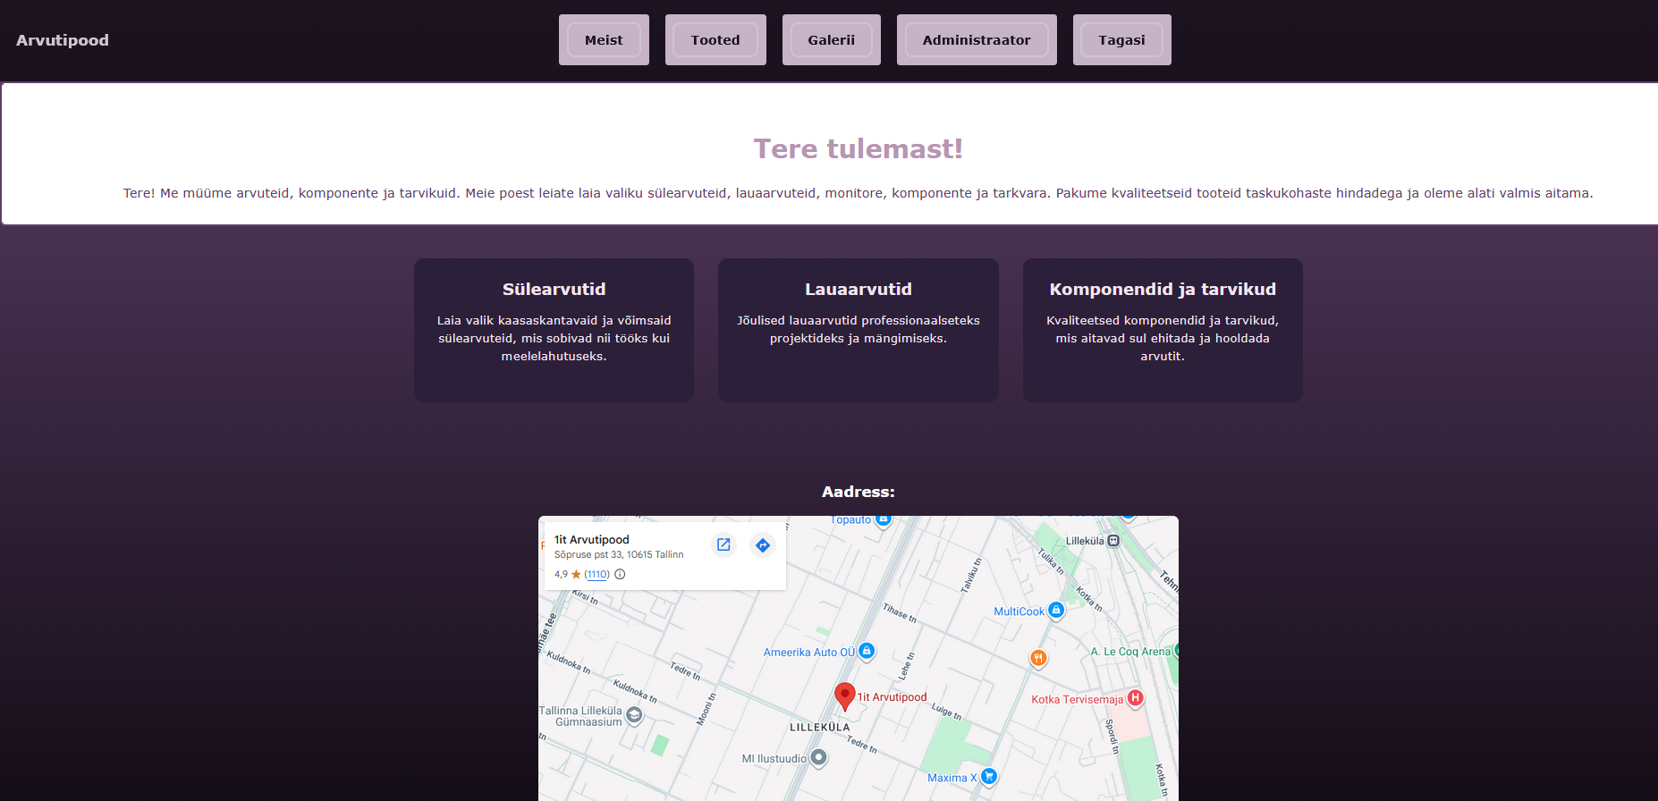Go to the Tooted page
The image size is (1658, 801).
(x=715, y=40)
